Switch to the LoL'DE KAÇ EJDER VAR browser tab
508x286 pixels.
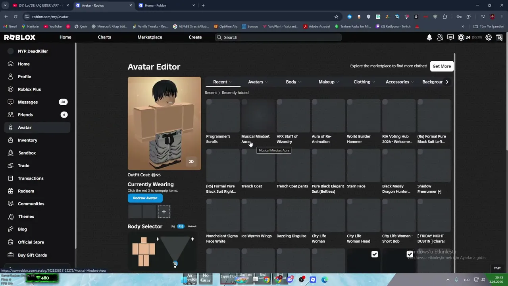tap(40, 6)
